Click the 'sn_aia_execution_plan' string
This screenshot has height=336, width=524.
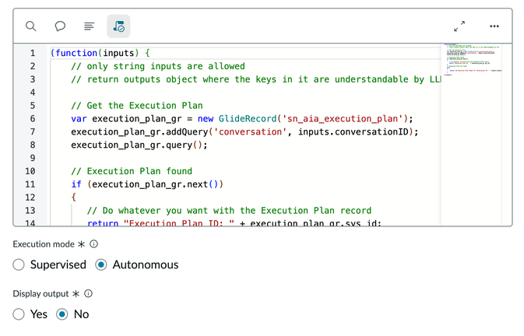coord(343,118)
